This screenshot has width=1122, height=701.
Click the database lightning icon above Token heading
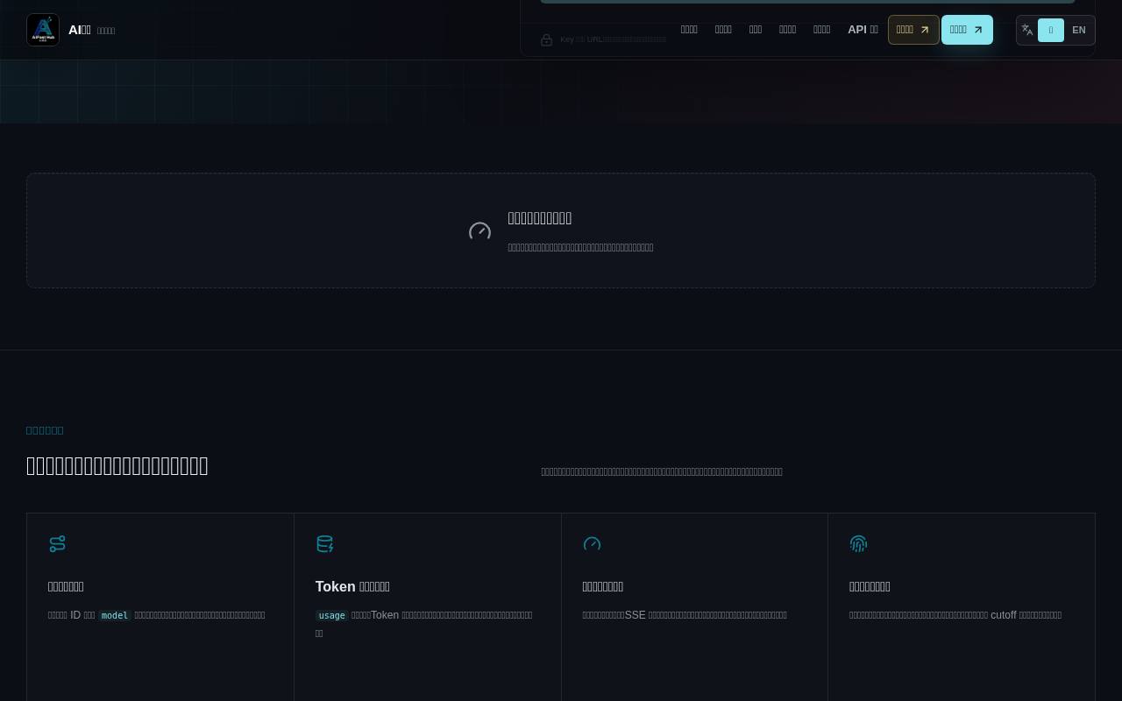[x=325, y=544]
